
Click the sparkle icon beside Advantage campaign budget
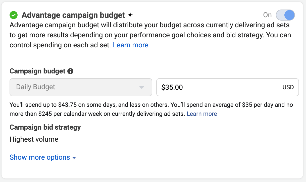130,15
